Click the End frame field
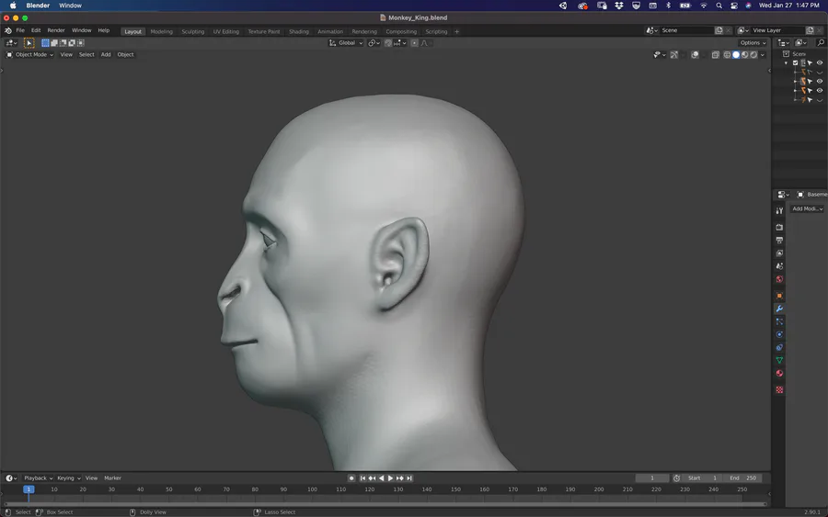This screenshot has height=517, width=828. point(743,478)
